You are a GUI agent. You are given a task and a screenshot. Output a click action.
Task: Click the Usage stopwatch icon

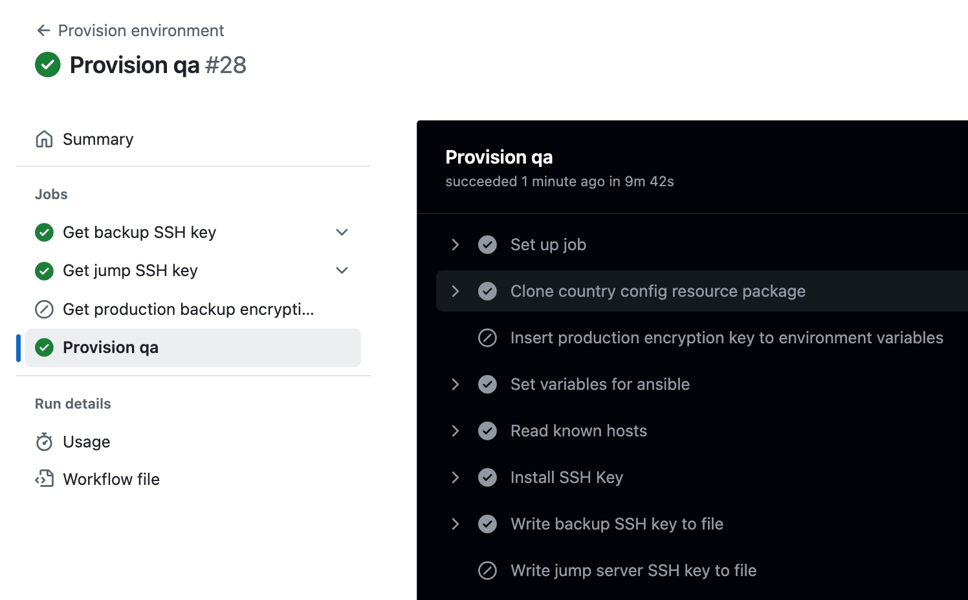(44, 442)
